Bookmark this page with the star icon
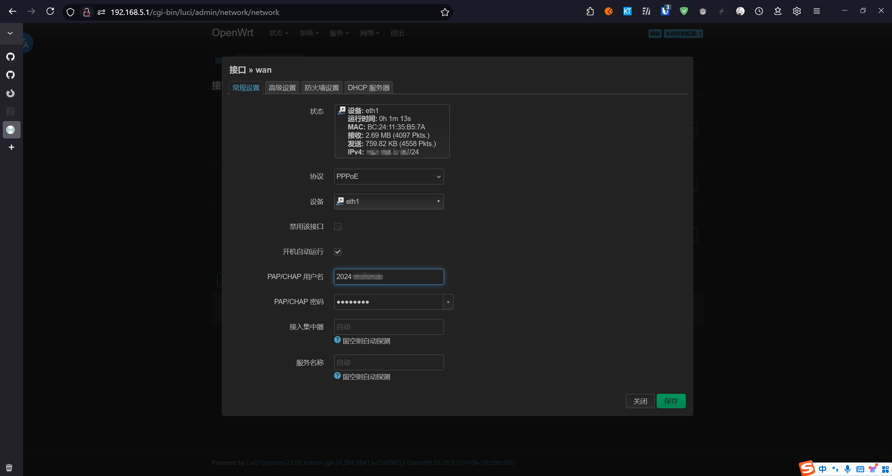Screen dimensions: 892x476 coord(445,12)
